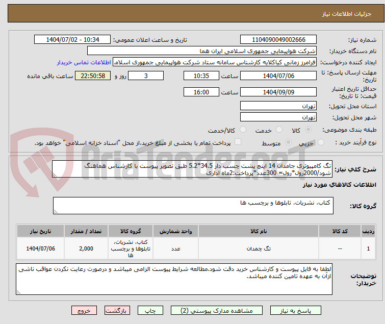Viewport: 385px width, 324px height.
Task: Select 'متوسط' purchase type radio
Action: click(x=289, y=143)
